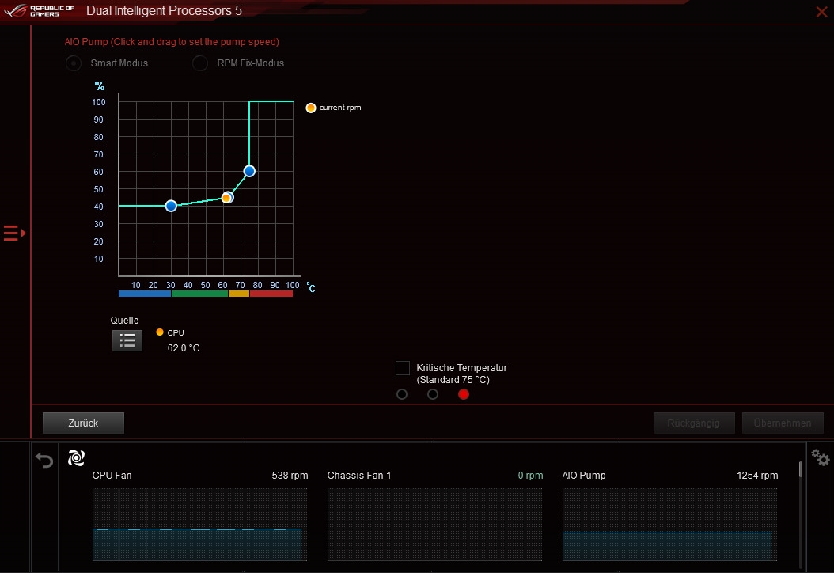This screenshot has height=573, width=834.
Task: Click the fan monitor icon in bottom panel
Action: [76, 457]
